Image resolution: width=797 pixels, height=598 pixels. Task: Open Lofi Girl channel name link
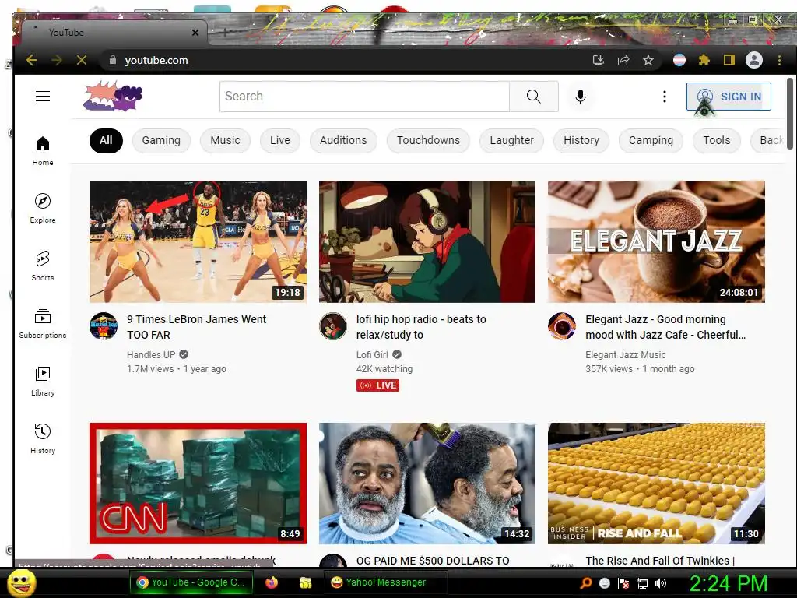pyautogui.click(x=372, y=355)
